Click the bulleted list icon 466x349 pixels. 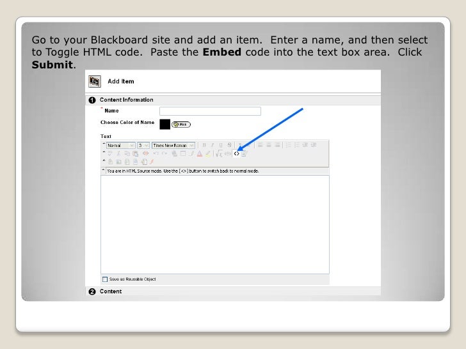coord(296,145)
